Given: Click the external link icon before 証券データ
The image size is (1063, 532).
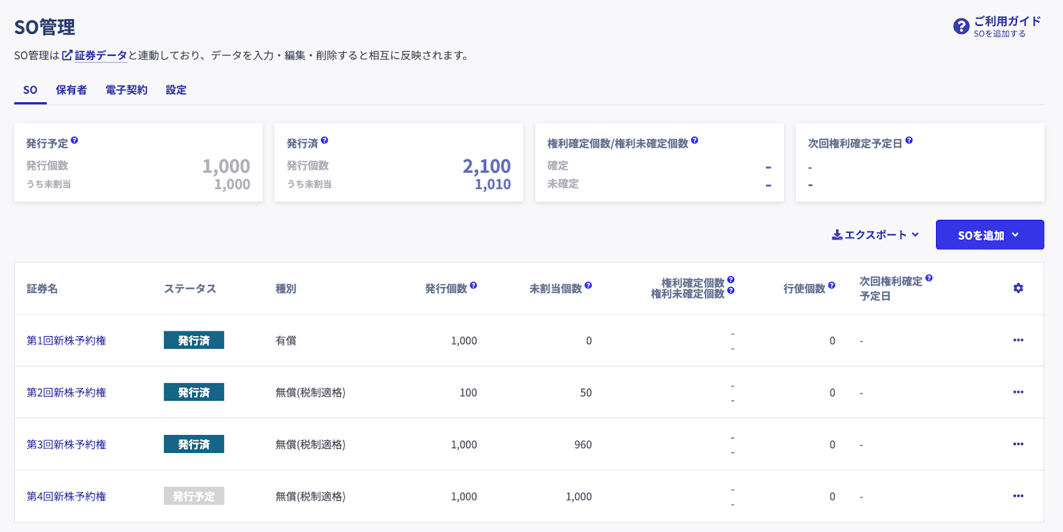Looking at the screenshot, I should [67, 55].
